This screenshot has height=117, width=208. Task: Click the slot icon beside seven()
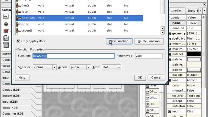click(19, 31)
